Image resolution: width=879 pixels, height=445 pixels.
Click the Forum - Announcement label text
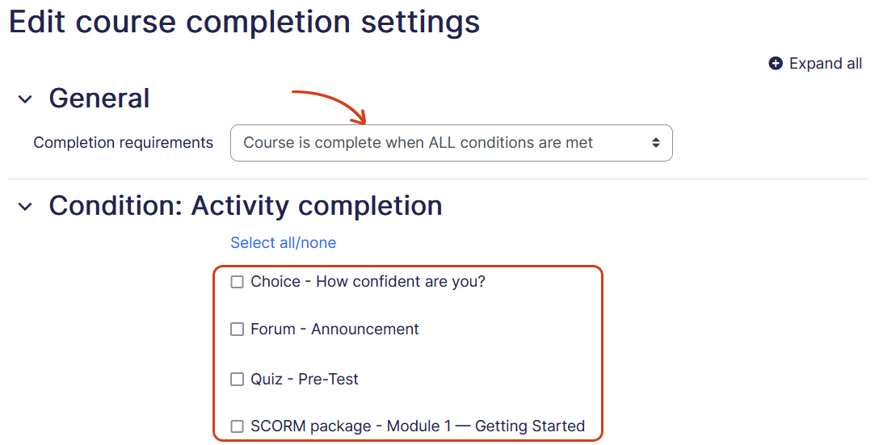coord(334,330)
